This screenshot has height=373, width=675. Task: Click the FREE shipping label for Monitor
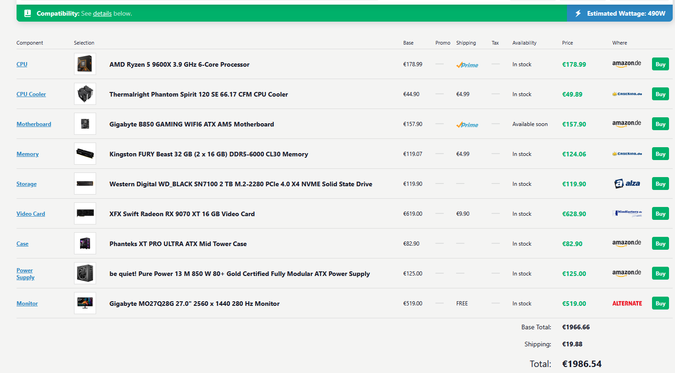[x=462, y=304]
